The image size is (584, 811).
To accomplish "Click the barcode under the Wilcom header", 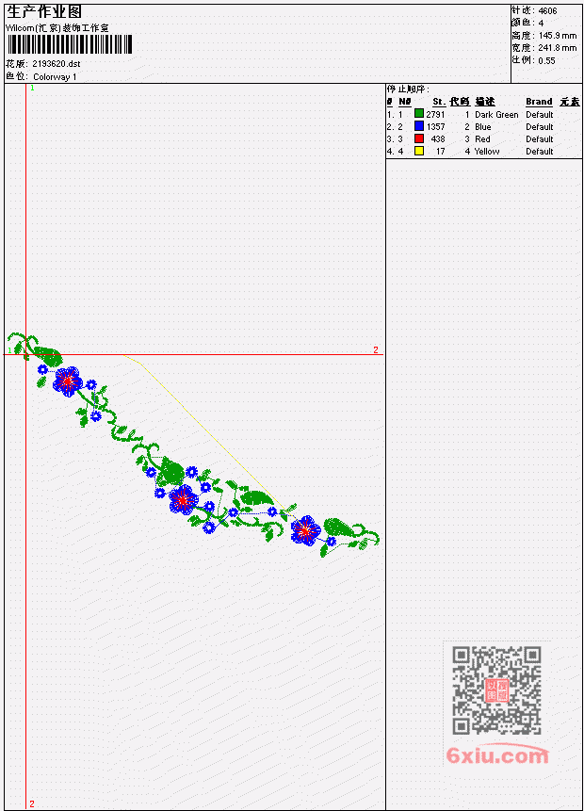I will click(70, 44).
